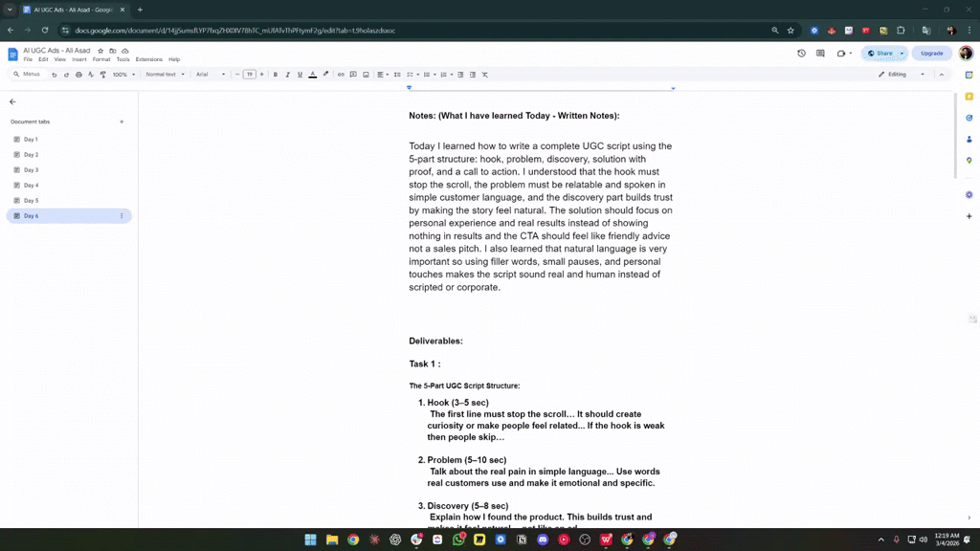The height and width of the screenshot is (551, 980).
Task: Toggle underline formatting
Action: click(x=300, y=75)
